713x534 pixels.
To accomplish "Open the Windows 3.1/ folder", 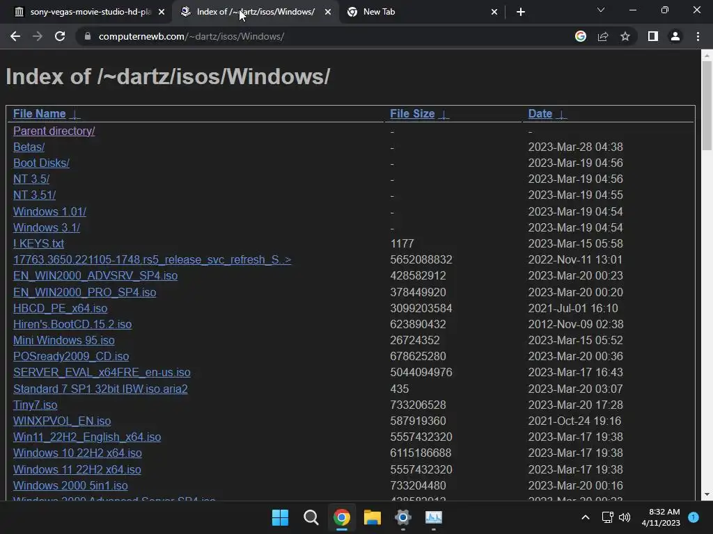I will (x=47, y=227).
